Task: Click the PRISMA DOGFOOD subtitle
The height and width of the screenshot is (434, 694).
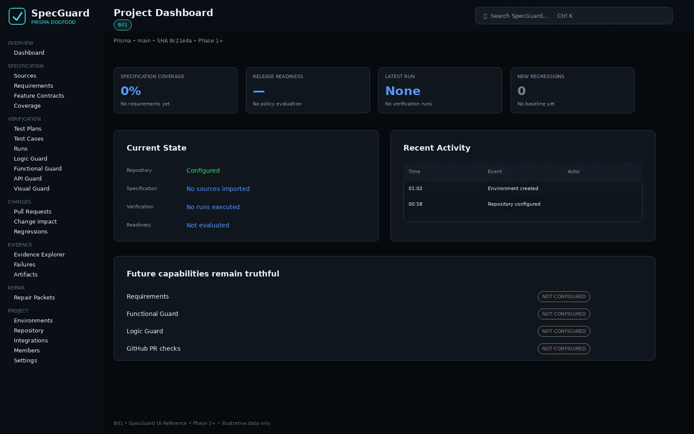Action: tap(53, 23)
